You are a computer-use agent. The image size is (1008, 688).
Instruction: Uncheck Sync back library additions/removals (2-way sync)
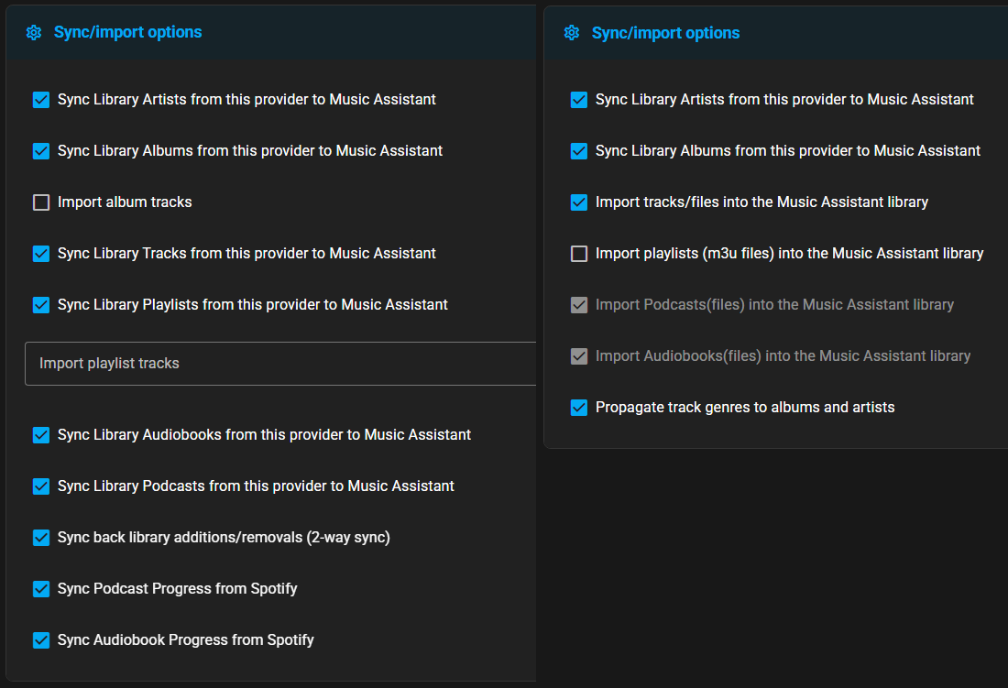tap(41, 538)
